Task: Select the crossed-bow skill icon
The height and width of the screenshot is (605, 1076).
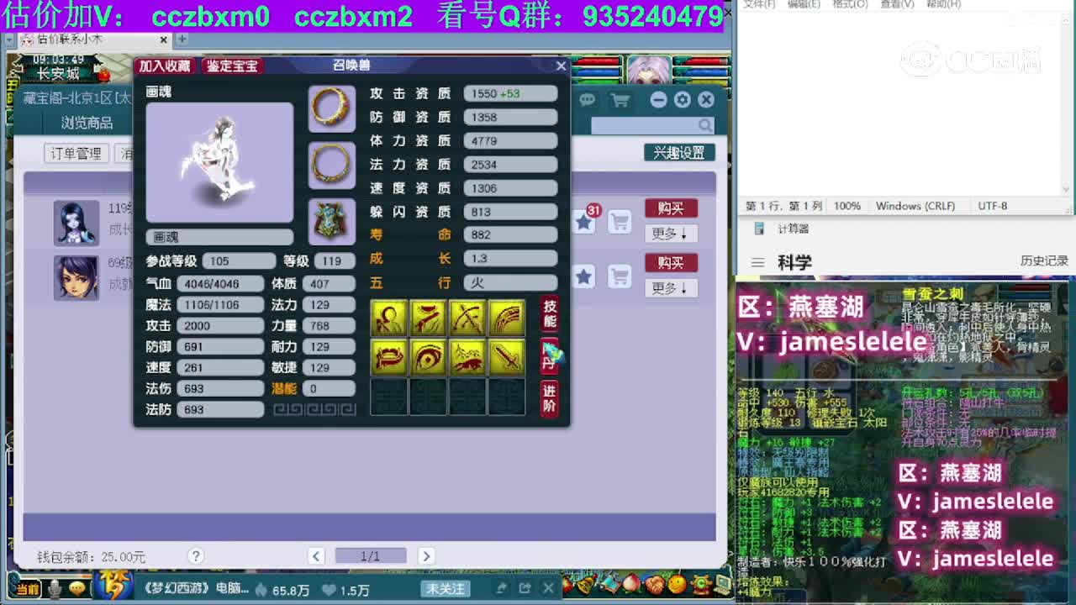Action: [x=467, y=318]
